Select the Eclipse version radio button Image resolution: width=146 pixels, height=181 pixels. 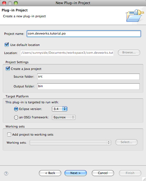click(x=16, y=109)
